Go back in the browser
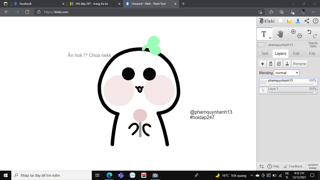This screenshot has width=320, height=180. click(x=7, y=12)
